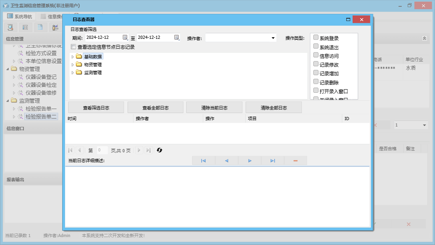Viewport: 435px width, 245px height.
Task: Check the 系统退出 operation type
Action: coord(316,46)
